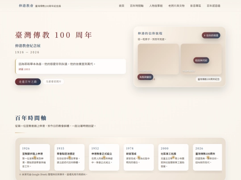
Task: Select the 1926 timeline card
Action: 35,157
